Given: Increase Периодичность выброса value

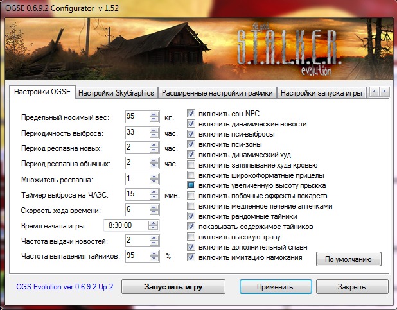Looking at the screenshot, I should point(154,130).
